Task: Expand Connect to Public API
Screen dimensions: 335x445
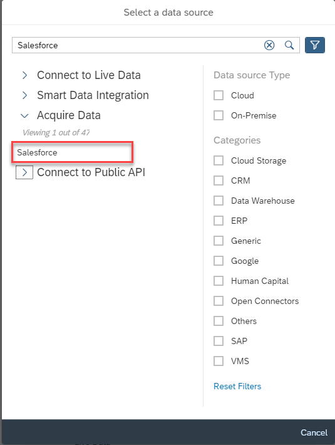Action: [x=24, y=172]
